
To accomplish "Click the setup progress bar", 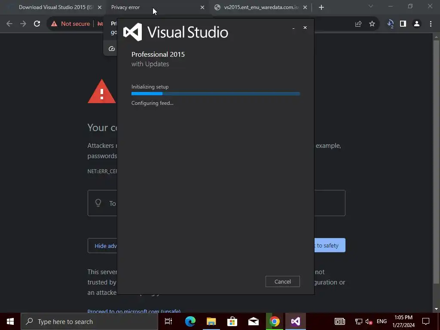I will (x=216, y=94).
